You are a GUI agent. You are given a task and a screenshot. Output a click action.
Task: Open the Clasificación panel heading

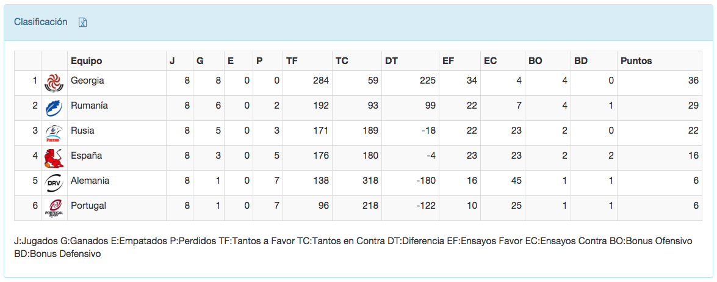(x=41, y=22)
